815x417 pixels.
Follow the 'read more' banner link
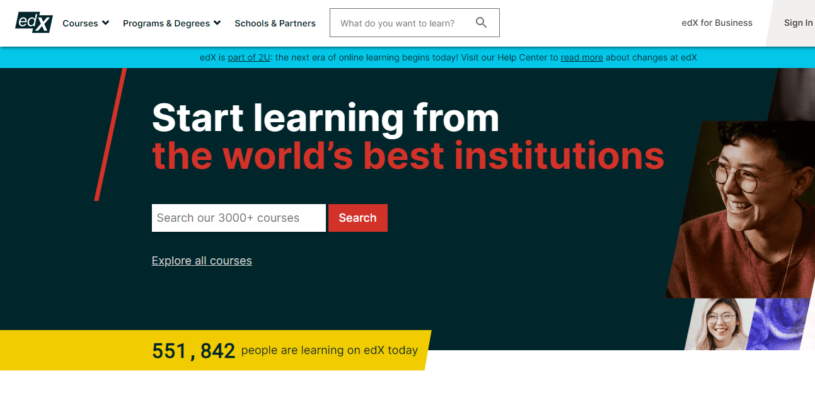[582, 57]
